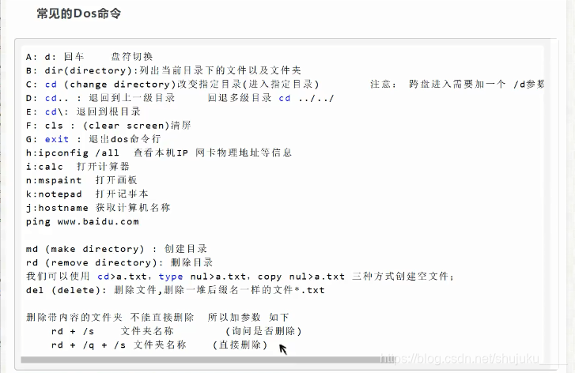Click the line 'A: d: 回车 盘符切换'
The height and width of the screenshot is (373, 575).
click(89, 57)
